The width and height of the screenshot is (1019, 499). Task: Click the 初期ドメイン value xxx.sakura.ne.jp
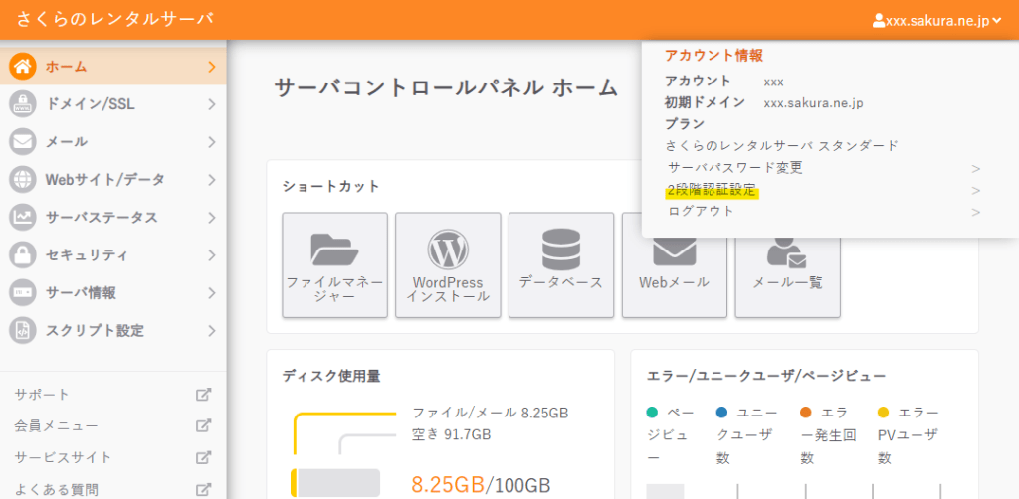click(x=813, y=103)
